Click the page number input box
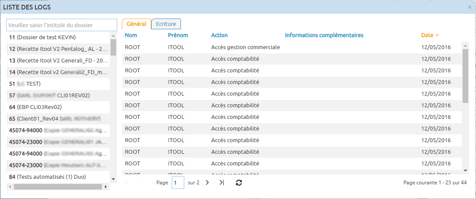This screenshot has width=476, height=199. [178, 183]
